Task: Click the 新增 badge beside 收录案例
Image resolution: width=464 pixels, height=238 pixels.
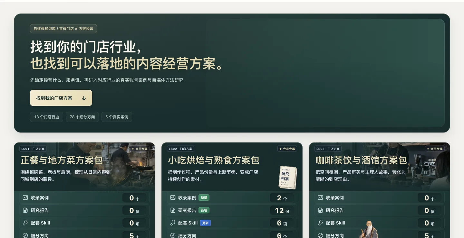Action: [204, 197]
